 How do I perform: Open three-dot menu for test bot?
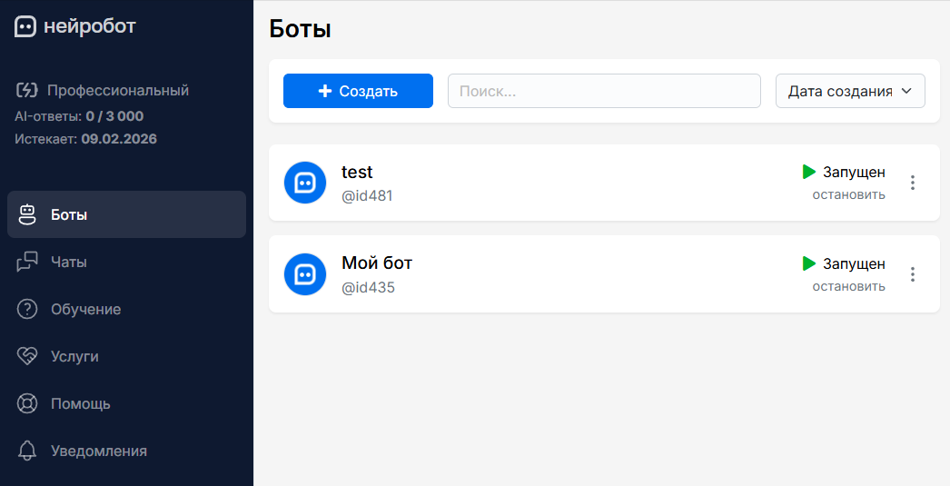[x=913, y=183]
